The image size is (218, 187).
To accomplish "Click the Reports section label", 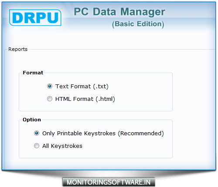I will (x=18, y=49).
